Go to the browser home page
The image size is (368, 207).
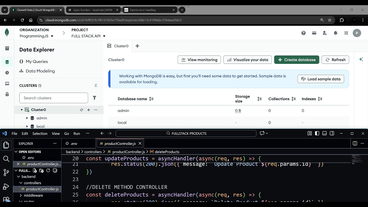[x=31, y=20]
